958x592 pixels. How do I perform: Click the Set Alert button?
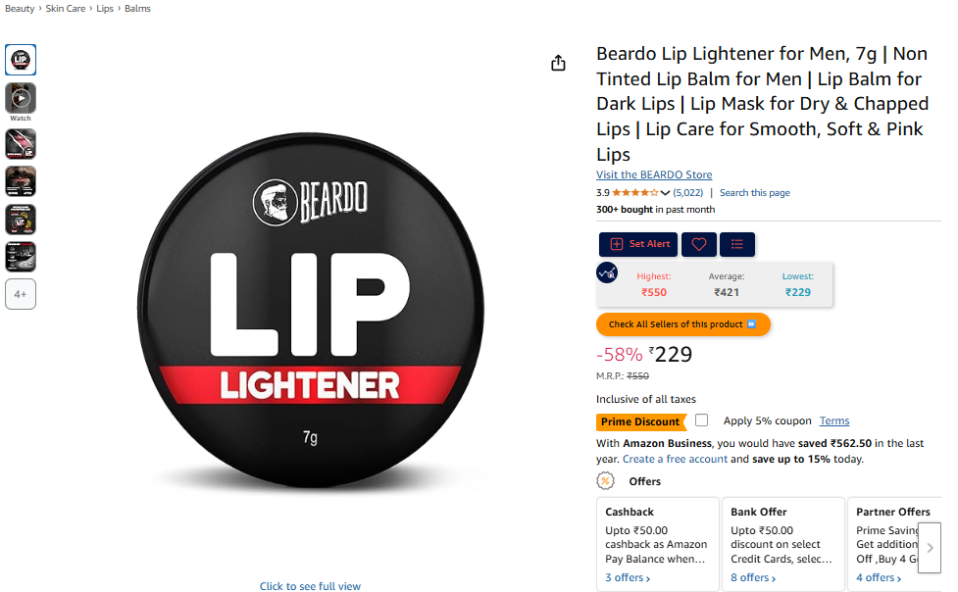tap(638, 244)
